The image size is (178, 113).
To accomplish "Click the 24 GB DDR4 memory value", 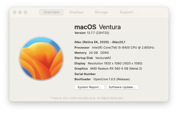I will click(99, 53).
